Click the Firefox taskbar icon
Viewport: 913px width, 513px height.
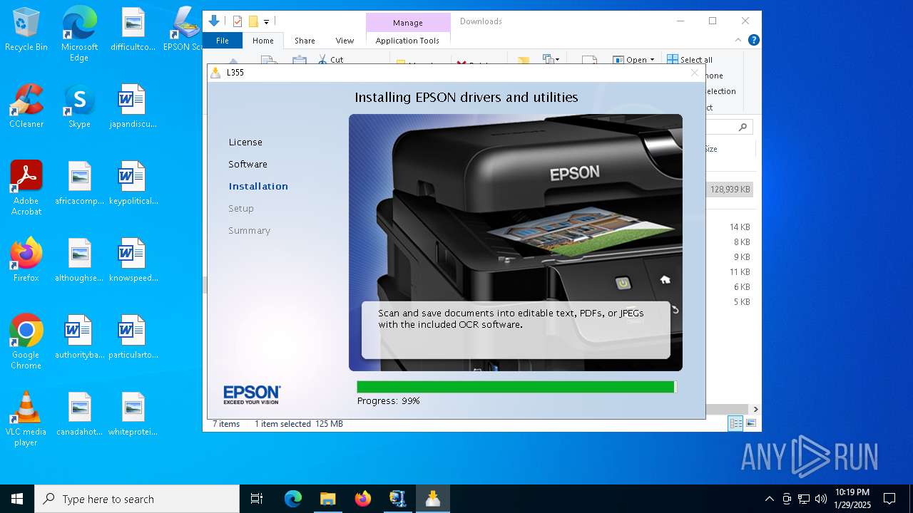point(363,499)
